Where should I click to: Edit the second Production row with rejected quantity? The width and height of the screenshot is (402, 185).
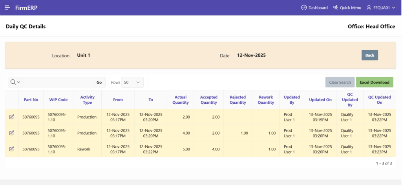pyautogui.click(x=11, y=133)
